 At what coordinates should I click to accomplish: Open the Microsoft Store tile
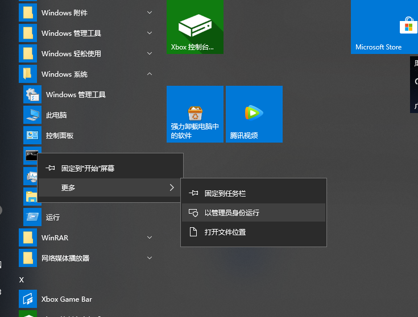click(x=384, y=27)
